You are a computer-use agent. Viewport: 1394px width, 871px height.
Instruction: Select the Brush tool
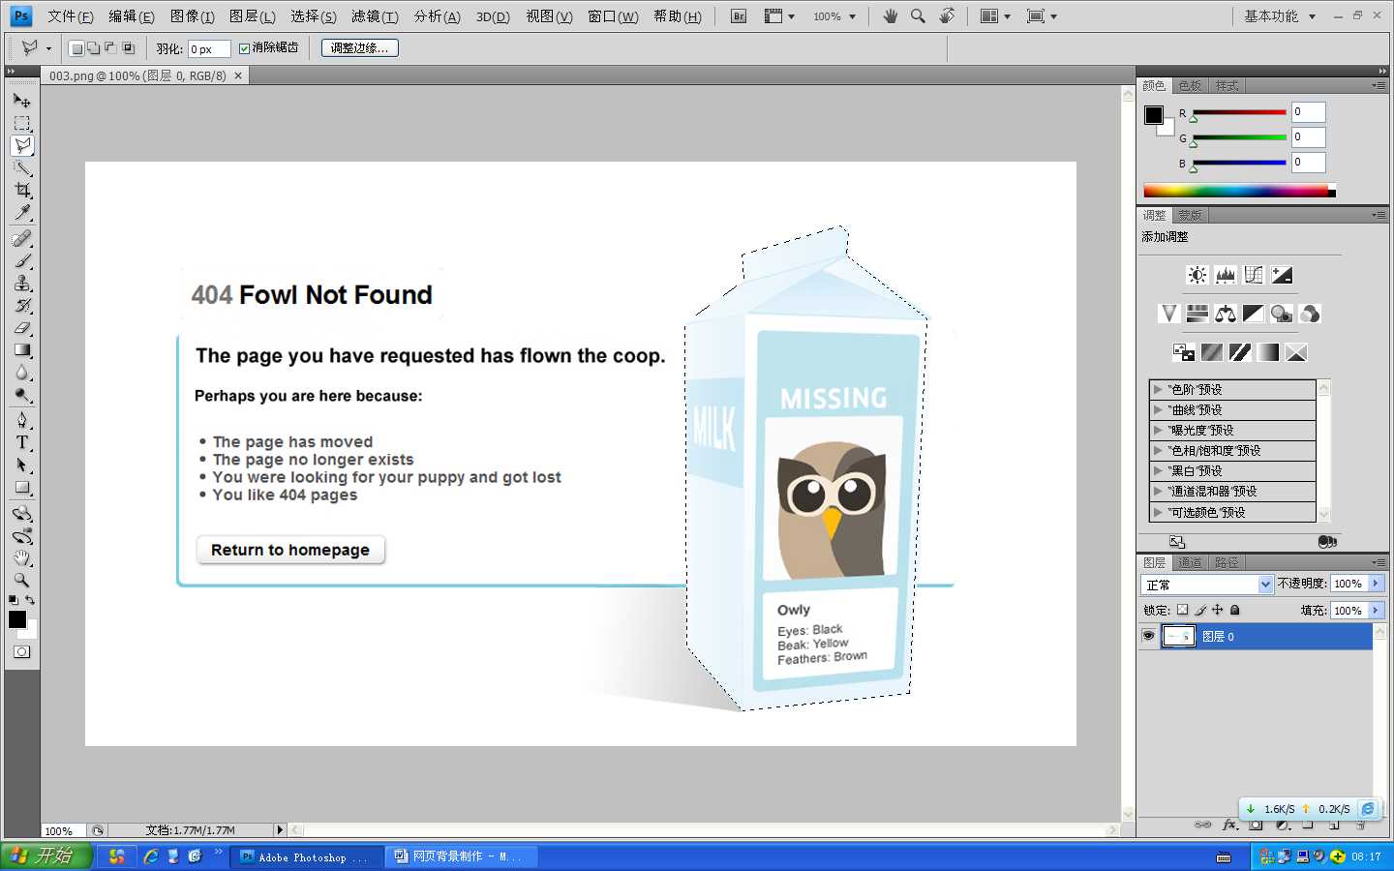(x=22, y=260)
